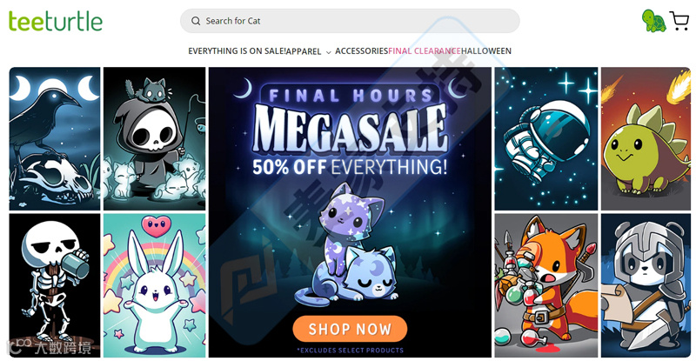The width and height of the screenshot is (696, 361).
Task: Click the orange Shop Now button
Action: click(x=350, y=329)
